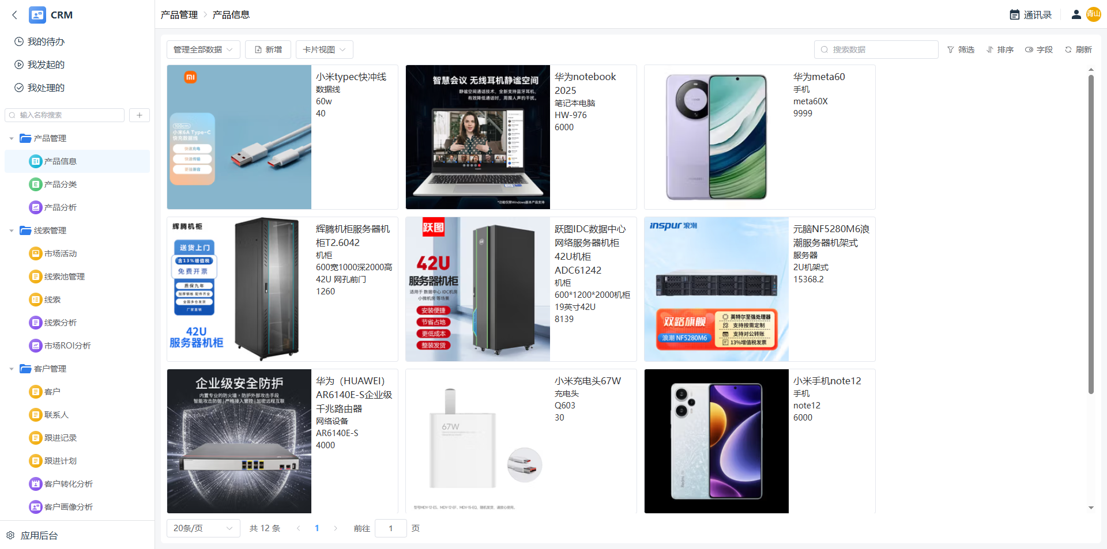Focus the 前往 page number input
The height and width of the screenshot is (549, 1107).
click(391, 528)
